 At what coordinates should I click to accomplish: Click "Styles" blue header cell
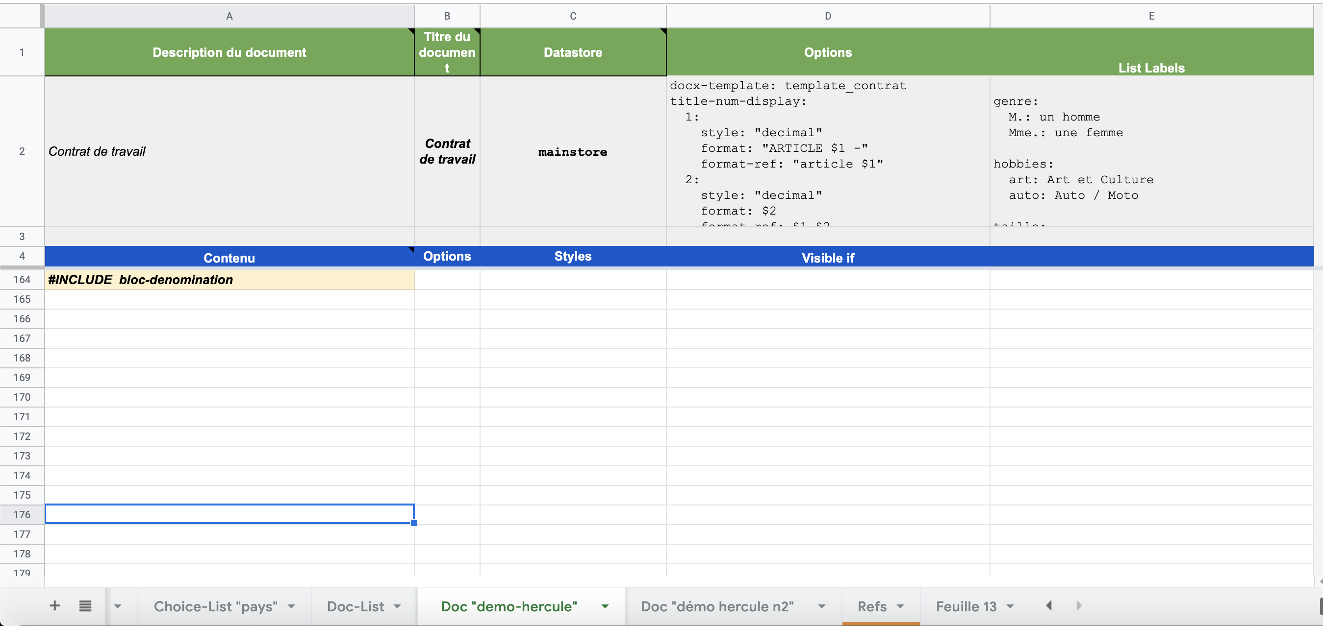[573, 257]
